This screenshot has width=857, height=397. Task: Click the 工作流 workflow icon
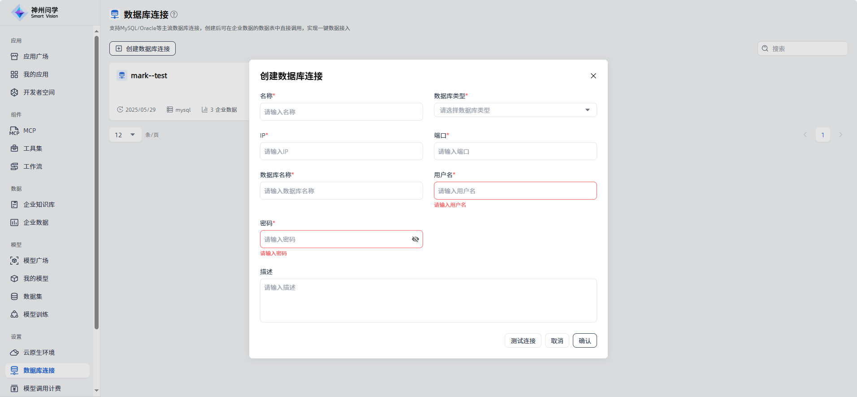14,166
